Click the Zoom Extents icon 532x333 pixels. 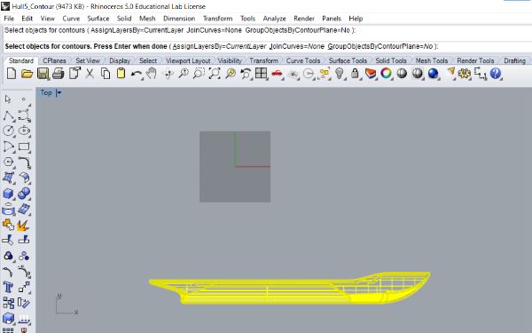(x=215, y=74)
